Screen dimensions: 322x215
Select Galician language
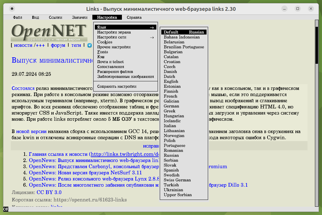[x=184, y=101]
